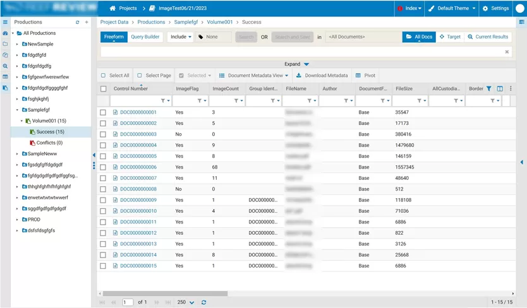Screen dimensions: 527x308
Task: Refresh the Productions panel
Action: [78, 22]
